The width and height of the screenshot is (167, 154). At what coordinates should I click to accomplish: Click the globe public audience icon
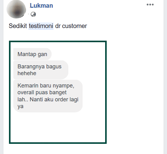coord(33,14)
